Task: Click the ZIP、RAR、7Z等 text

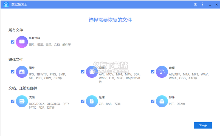Action: pyautogui.click(x=110, y=104)
